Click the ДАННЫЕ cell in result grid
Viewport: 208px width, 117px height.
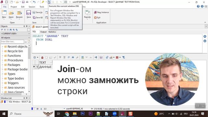45,67
